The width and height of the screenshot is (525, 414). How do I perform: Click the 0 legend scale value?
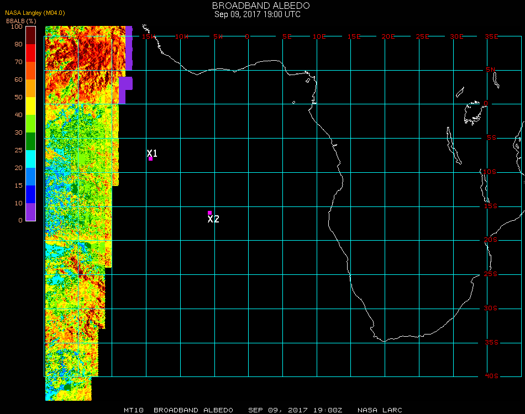(20, 220)
